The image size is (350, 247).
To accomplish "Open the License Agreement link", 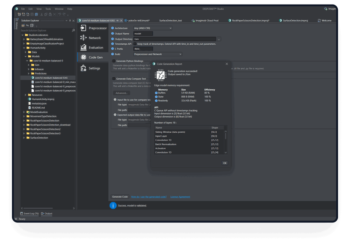I will click(x=180, y=197).
